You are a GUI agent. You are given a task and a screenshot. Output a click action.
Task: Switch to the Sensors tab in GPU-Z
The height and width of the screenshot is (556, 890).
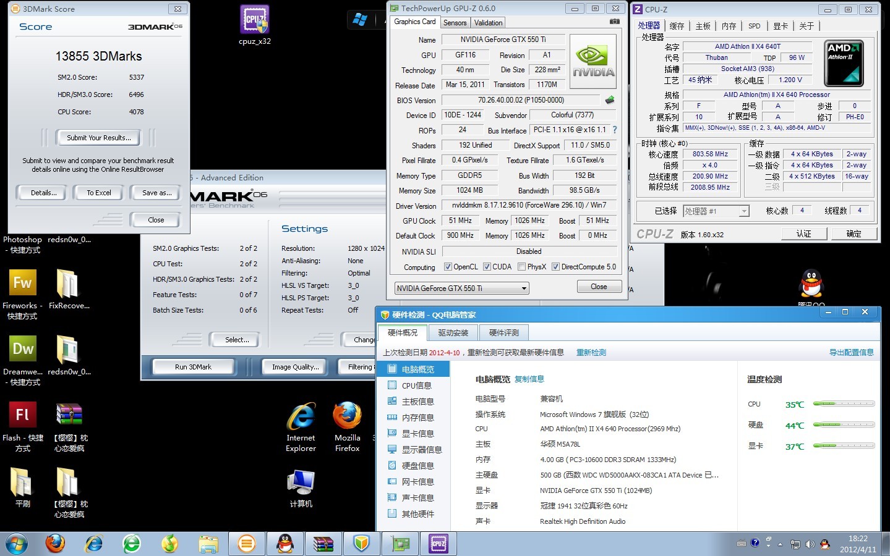[455, 23]
